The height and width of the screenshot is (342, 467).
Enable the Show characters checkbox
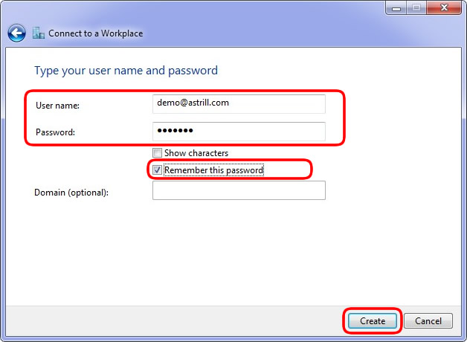[x=157, y=153]
